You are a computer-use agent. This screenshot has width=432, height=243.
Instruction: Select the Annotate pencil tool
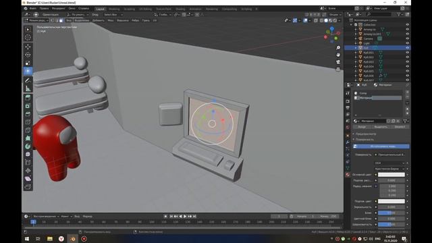pyautogui.click(x=28, y=80)
